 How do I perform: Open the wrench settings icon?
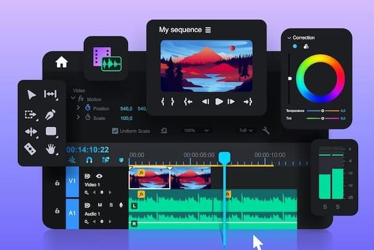point(266,131)
